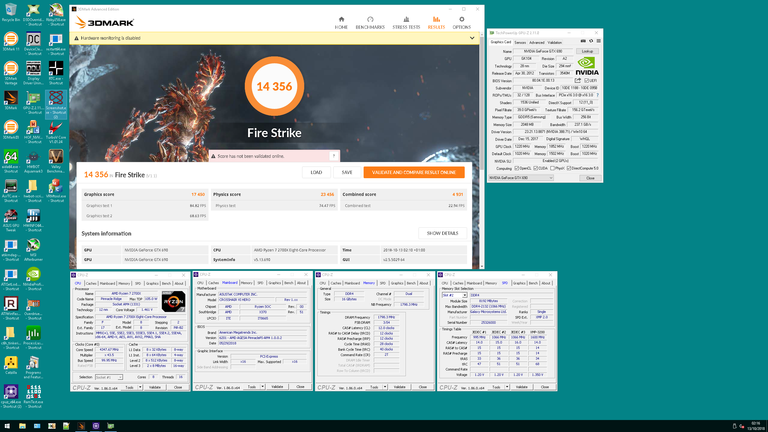Open BENCHMARKS section in 3DMark
Viewport: 768px width, 432px height.
coord(370,23)
